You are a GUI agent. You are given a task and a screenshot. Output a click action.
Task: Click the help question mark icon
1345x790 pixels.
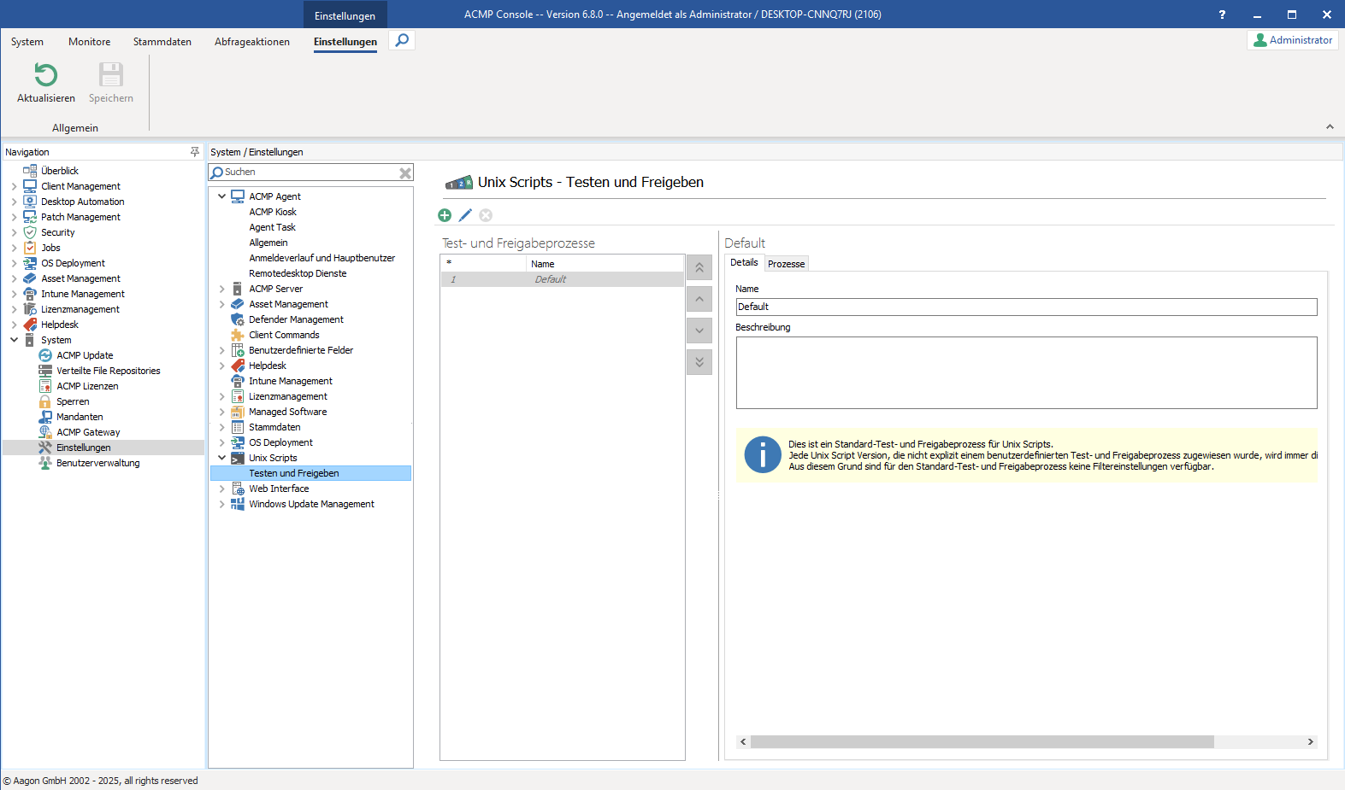[1222, 15]
